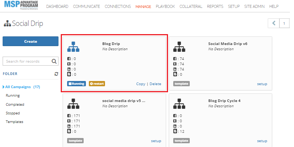Filter by Stopped folder
The image size is (294, 147).
[x=13, y=113]
